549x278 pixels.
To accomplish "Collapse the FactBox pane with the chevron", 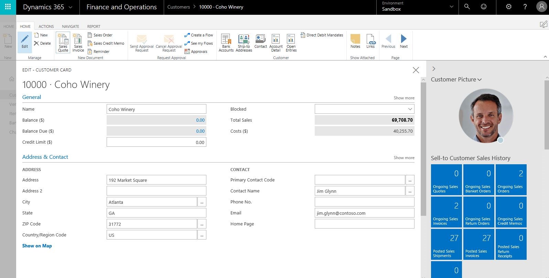I will click(434, 69).
